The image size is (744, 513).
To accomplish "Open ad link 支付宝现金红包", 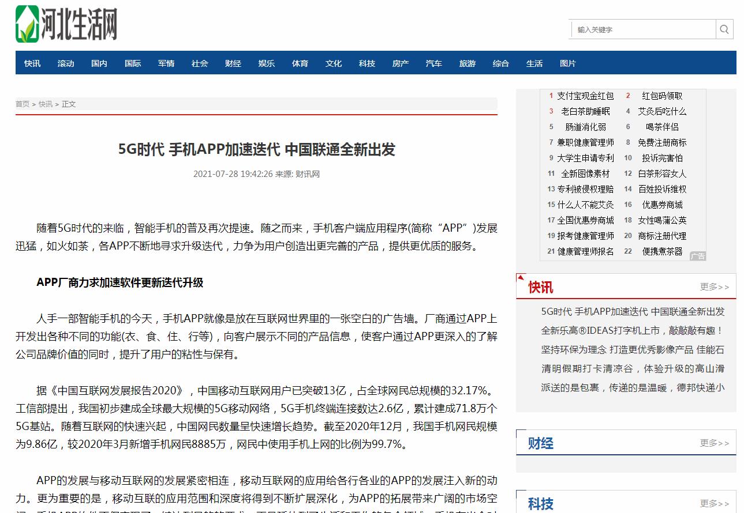I will (x=585, y=96).
